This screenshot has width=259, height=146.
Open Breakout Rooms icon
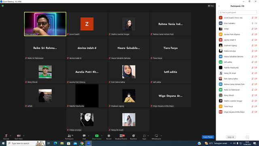pyautogui.click(x=121, y=136)
